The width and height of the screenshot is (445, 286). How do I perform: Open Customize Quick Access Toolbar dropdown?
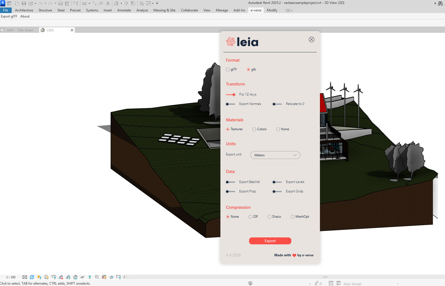157,3
